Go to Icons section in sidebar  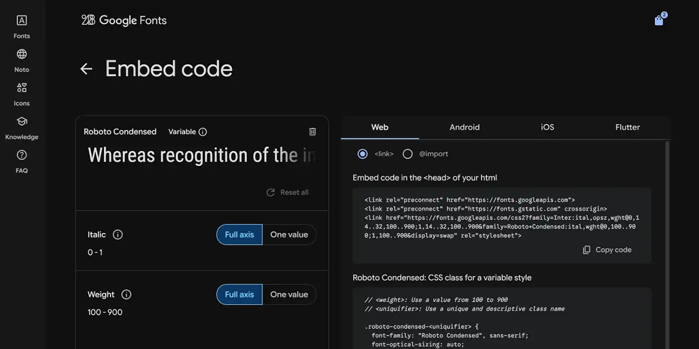pos(21,88)
